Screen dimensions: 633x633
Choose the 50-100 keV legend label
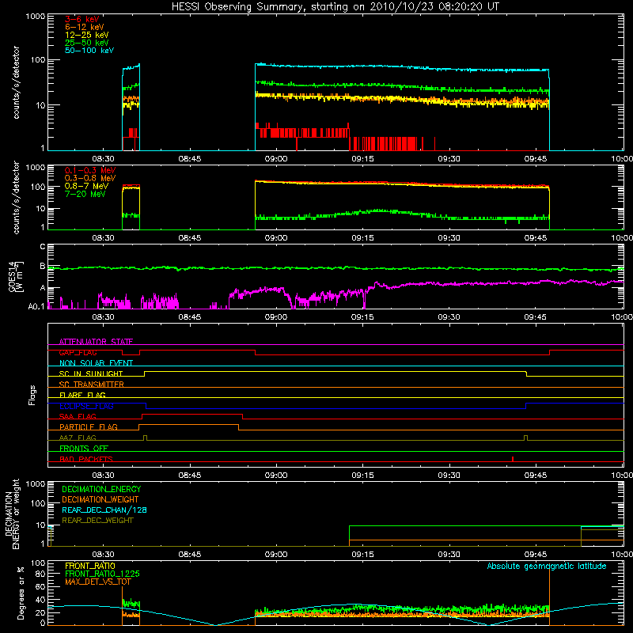89,51
